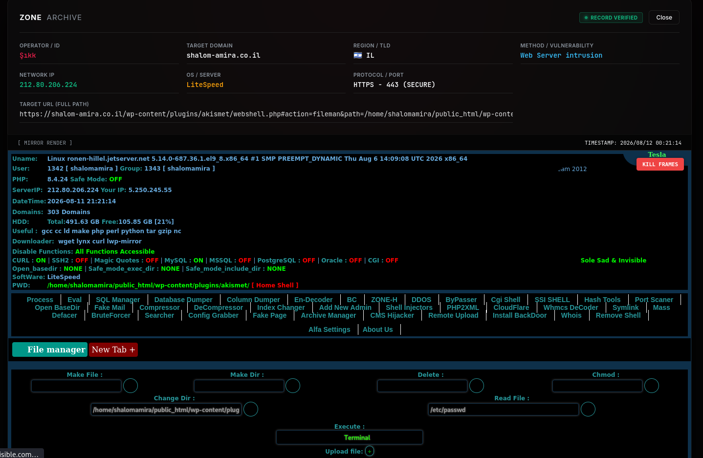This screenshot has width=703, height=458.
Task: Click the PWD directory path link
Action: point(148,285)
